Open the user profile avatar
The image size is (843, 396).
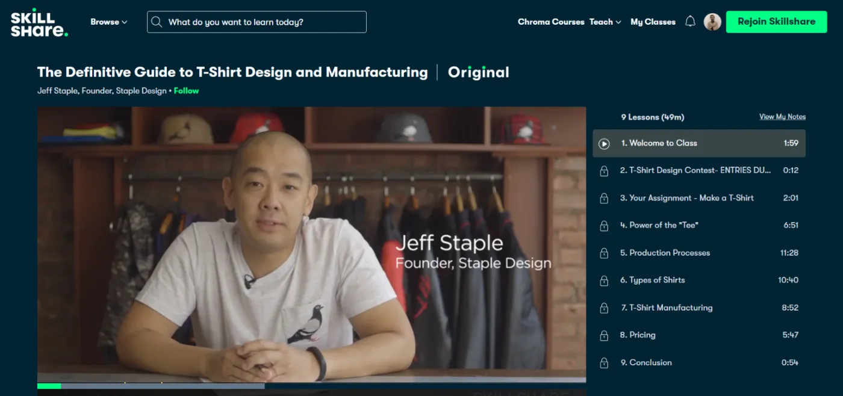click(x=712, y=22)
